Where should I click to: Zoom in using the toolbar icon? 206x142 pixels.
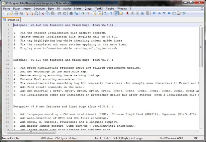pyautogui.click(x=83, y=13)
